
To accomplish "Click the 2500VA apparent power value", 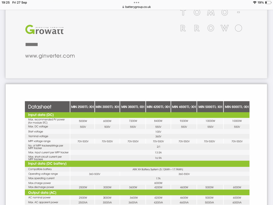I will pyautogui.click(x=83, y=202).
